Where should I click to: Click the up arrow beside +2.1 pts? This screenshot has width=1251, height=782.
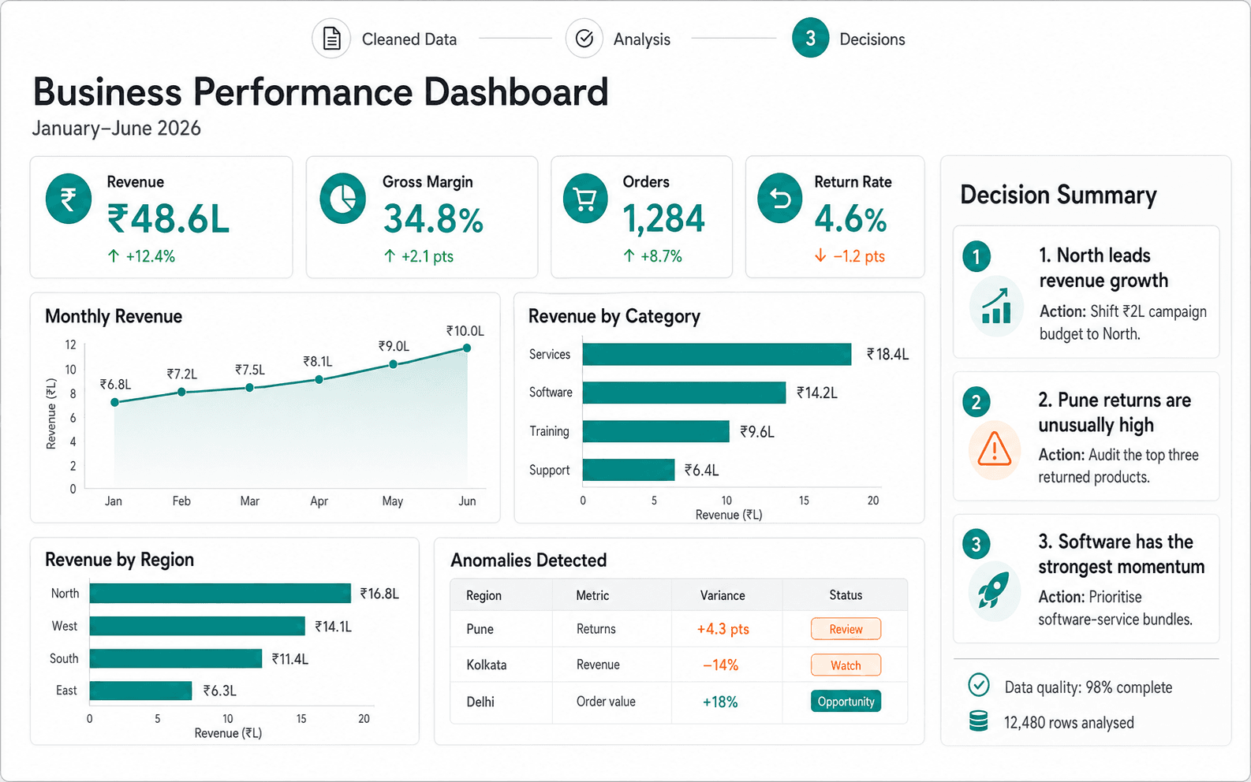click(x=390, y=256)
